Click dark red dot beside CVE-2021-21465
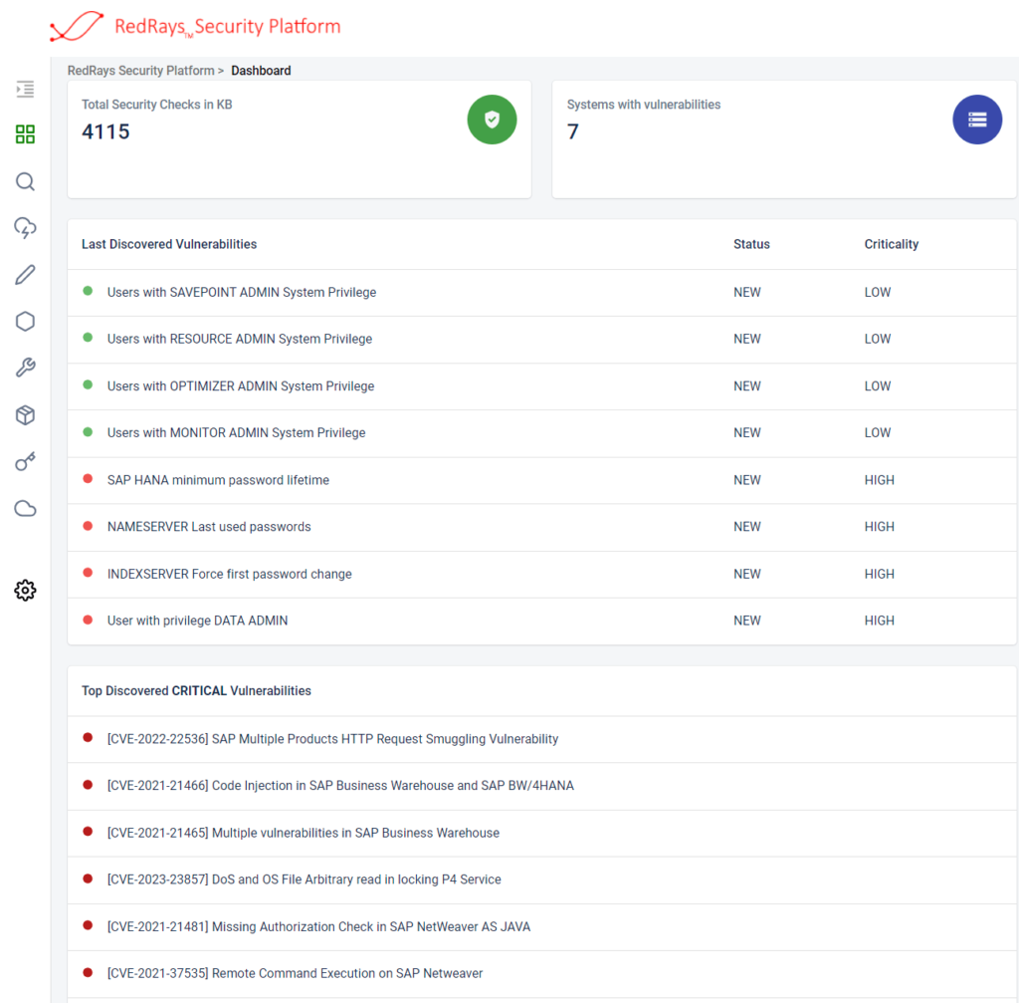The height and width of the screenshot is (1003, 1019). pos(88,832)
